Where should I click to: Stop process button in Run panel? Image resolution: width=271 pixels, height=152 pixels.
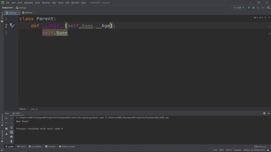point(6,123)
